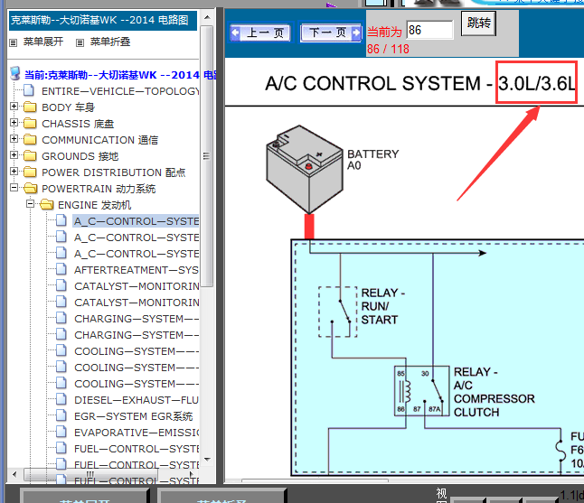Expand the COMMUNICATION 通信 folder
584x503 pixels.
pyautogui.click(x=14, y=139)
